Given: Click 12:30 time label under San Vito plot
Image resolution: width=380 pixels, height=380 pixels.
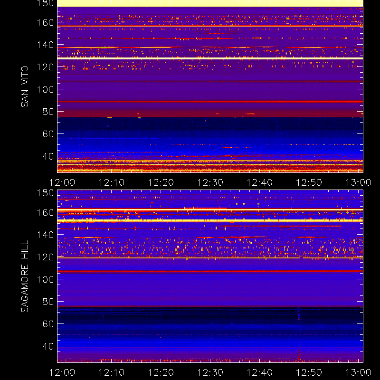Looking at the screenshot, I should pos(210,182).
